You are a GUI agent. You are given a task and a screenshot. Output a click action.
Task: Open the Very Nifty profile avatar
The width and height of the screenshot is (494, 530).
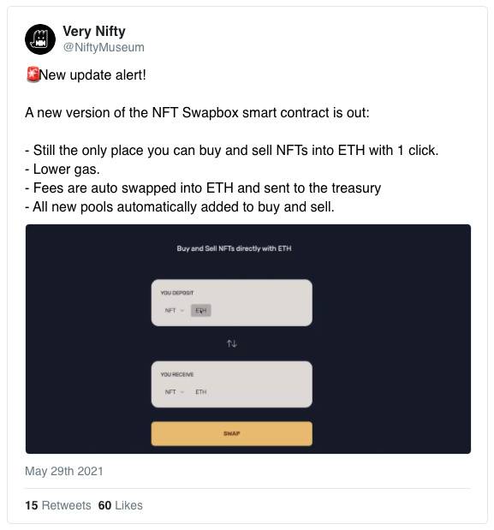point(40,39)
